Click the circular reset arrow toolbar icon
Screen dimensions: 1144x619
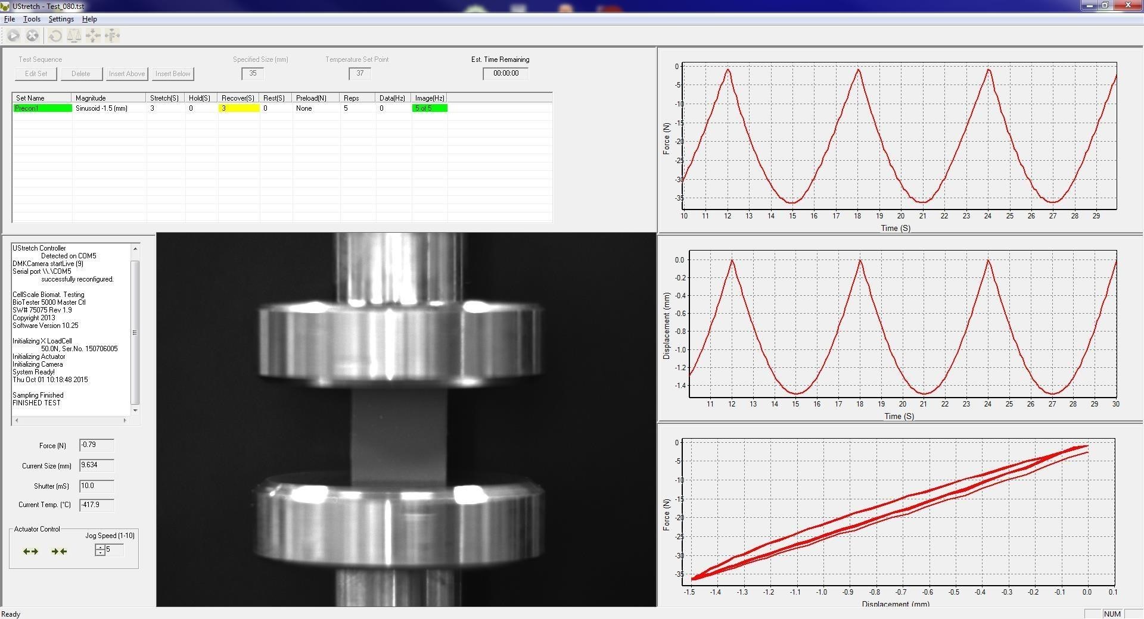point(55,36)
